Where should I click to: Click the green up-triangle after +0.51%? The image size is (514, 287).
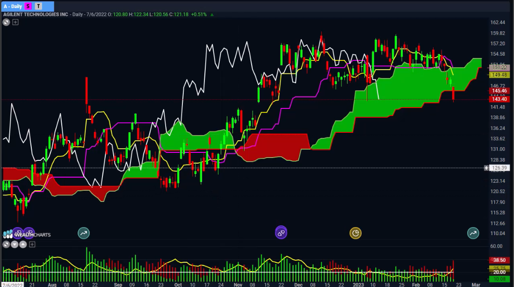(212, 14)
